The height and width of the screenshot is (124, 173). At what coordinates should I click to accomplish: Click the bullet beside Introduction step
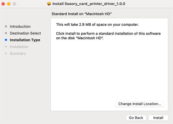[6, 26]
